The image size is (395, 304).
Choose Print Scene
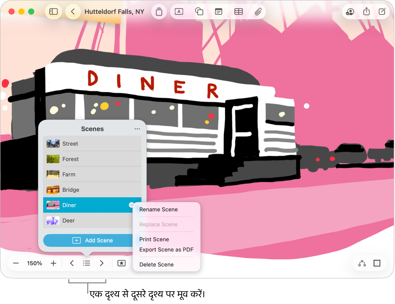154,239
